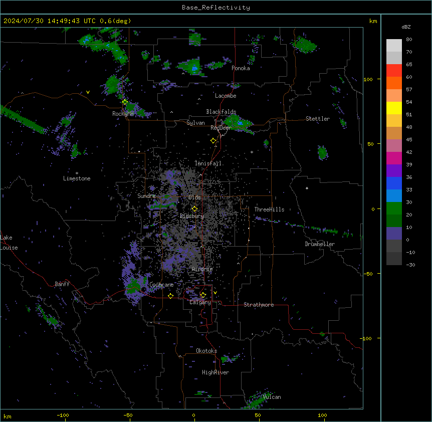
Task: Click the orange 57-60 dBZ legend swatch
Action: [x=394, y=83]
